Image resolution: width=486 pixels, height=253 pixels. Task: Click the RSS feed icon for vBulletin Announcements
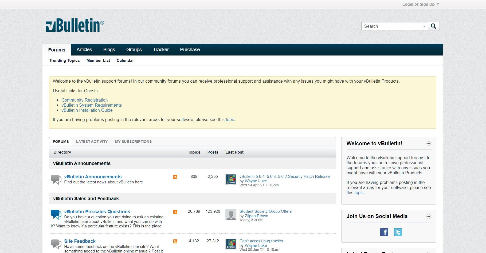175,177
